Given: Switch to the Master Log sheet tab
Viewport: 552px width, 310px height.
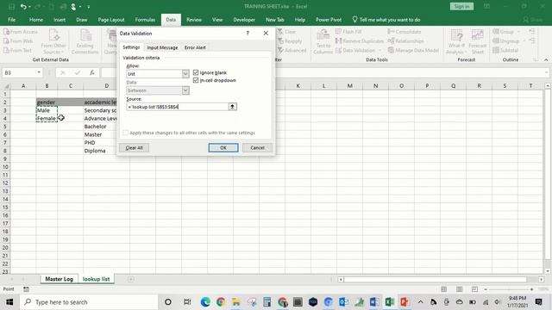Looking at the screenshot, I should tap(59, 279).
